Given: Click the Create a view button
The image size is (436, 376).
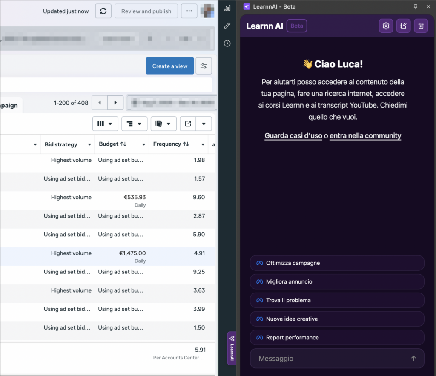Looking at the screenshot, I should pyautogui.click(x=169, y=66).
